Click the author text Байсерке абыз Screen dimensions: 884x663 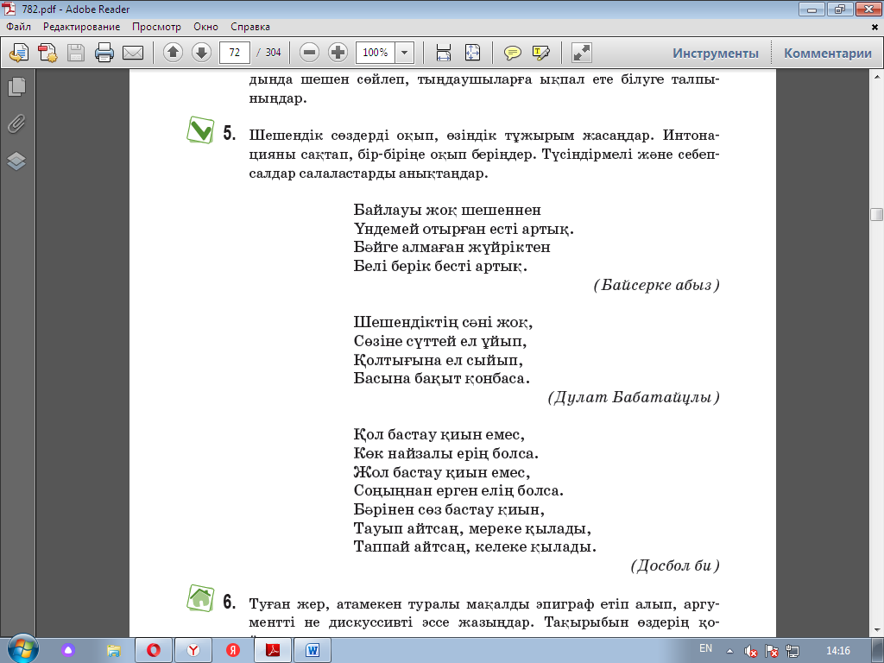click(x=657, y=285)
